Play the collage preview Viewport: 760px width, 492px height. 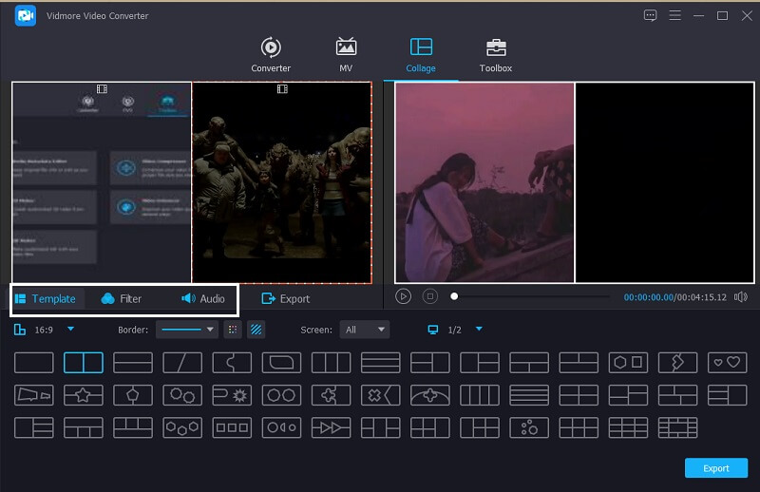404,297
